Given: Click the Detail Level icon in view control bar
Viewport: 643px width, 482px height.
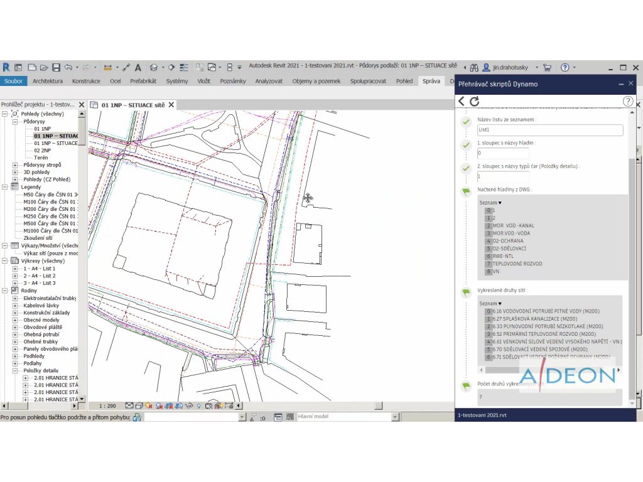Looking at the screenshot, I should 129,406.
